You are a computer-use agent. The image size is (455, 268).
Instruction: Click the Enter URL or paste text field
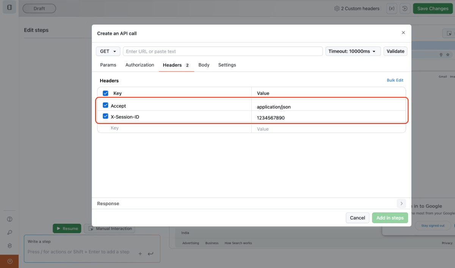223,51
